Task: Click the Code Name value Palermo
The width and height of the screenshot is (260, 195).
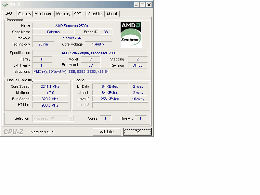Action: (x=53, y=32)
